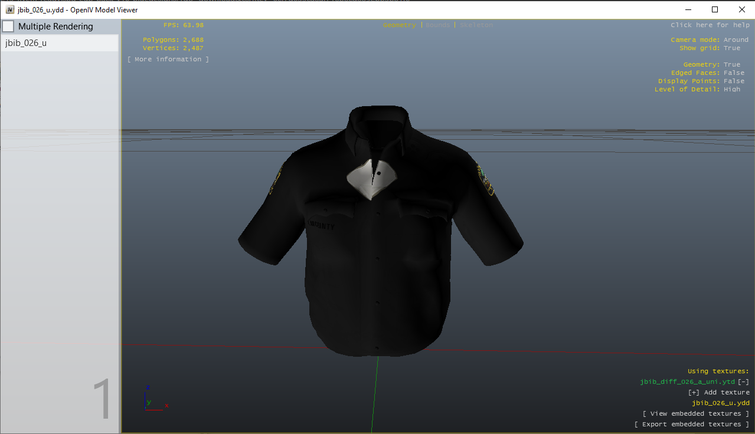Click 'Click here for help' link

click(x=710, y=25)
